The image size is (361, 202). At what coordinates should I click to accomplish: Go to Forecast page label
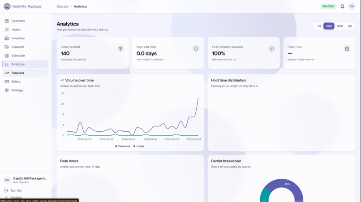(18, 73)
